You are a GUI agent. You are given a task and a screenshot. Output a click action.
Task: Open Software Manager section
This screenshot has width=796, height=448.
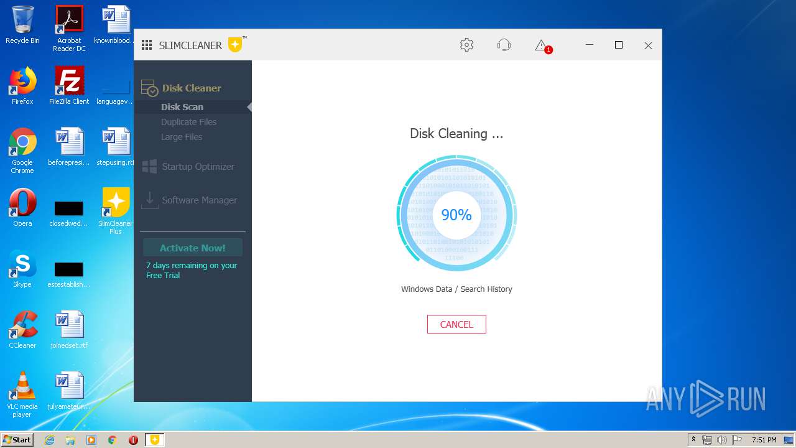(x=200, y=200)
